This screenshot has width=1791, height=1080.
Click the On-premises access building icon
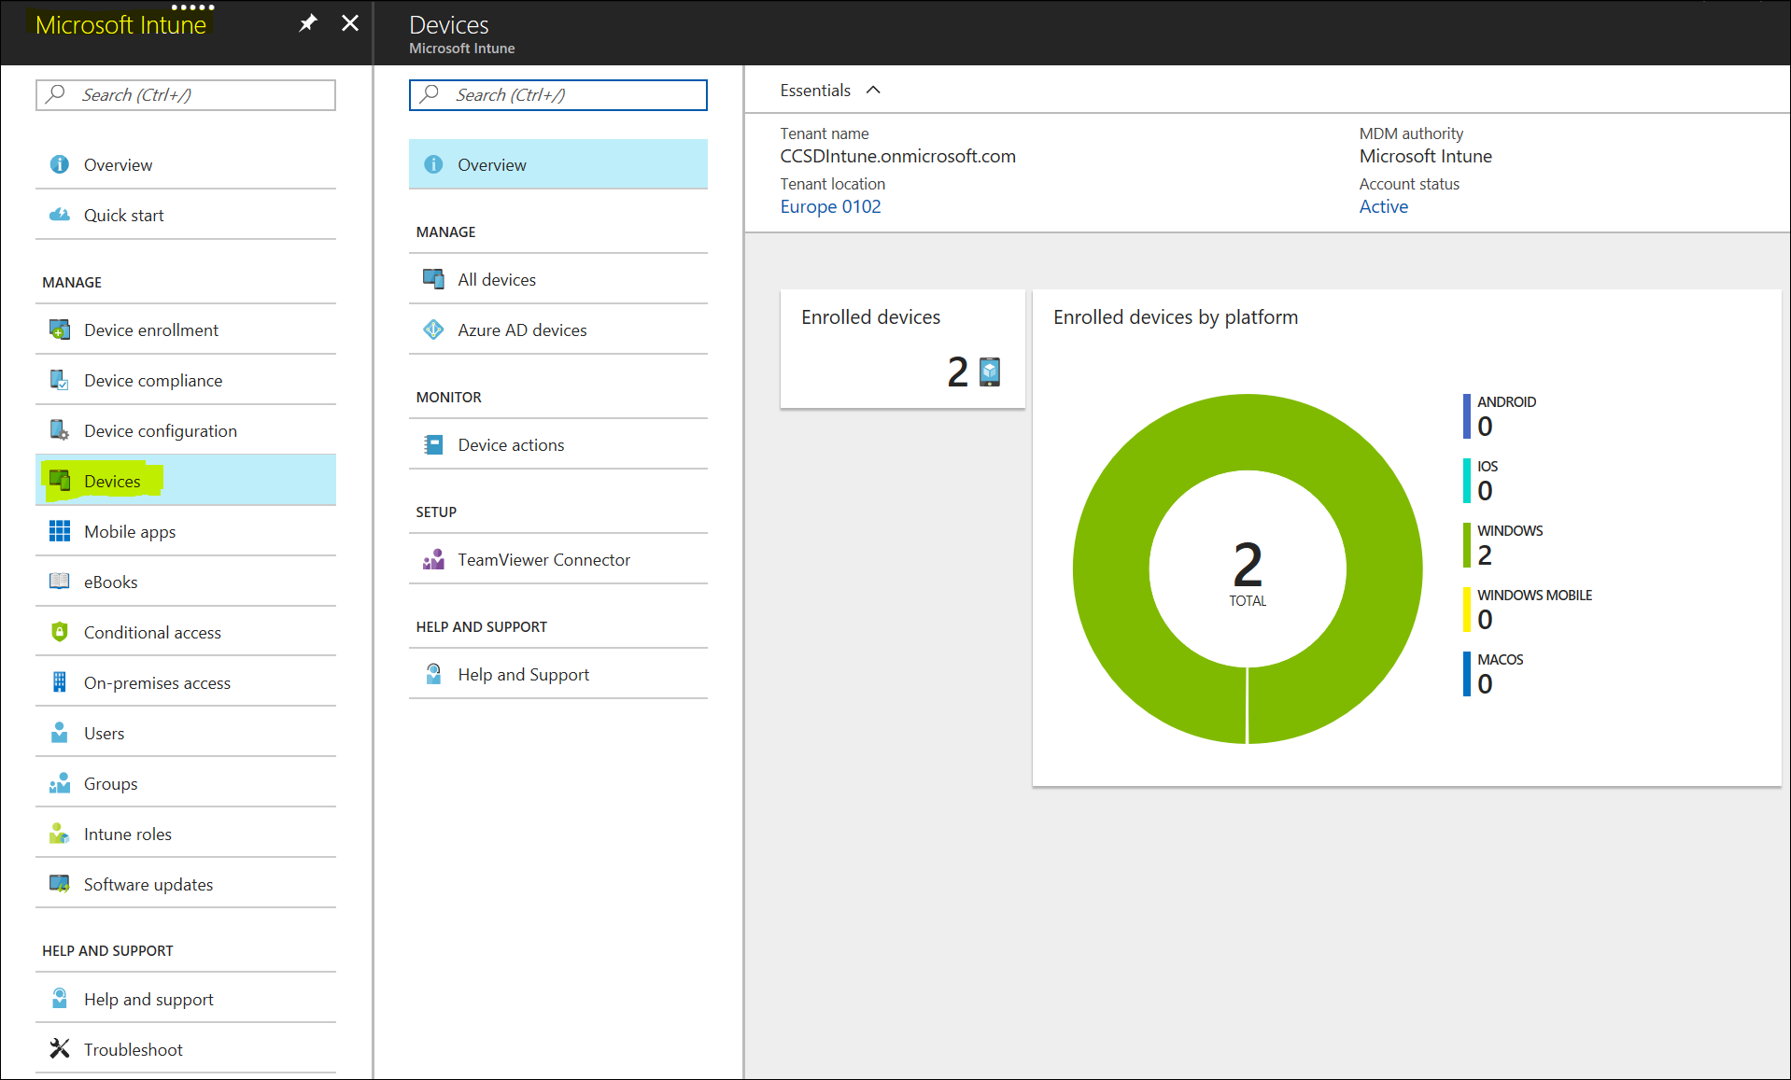pyautogui.click(x=60, y=682)
